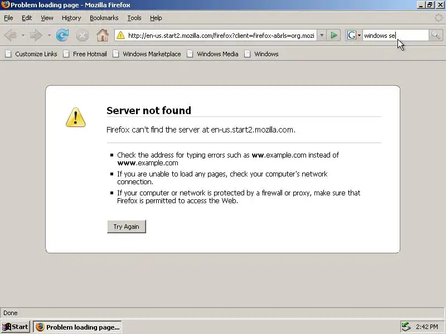
Task: Click the green Go arrow button
Action: click(x=333, y=35)
